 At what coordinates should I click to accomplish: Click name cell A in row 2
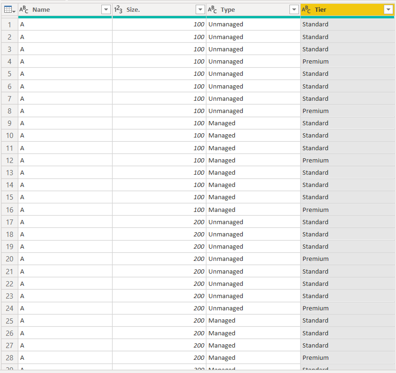coord(65,37)
